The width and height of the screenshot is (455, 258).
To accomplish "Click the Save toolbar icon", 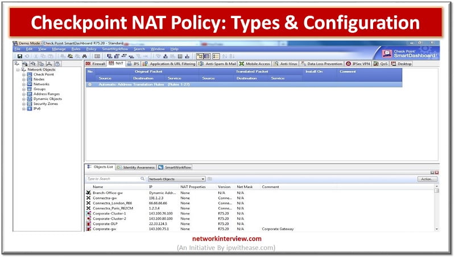I will click(20, 56).
